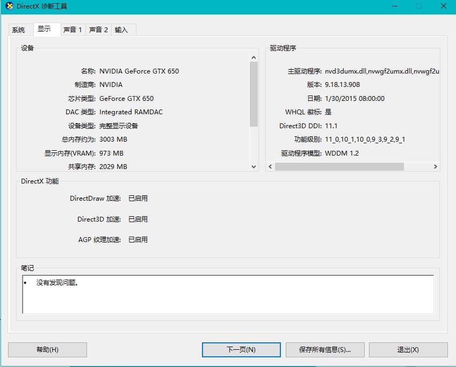Click the down arrow of 设备 scrollbar
This screenshot has width=456, height=367.
pyautogui.click(x=254, y=167)
